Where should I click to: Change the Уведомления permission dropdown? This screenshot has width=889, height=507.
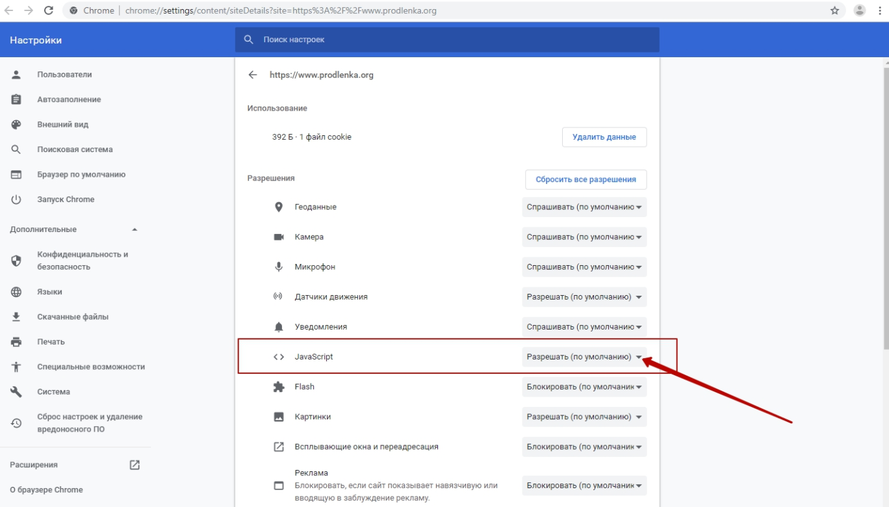[x=584, y=327]
